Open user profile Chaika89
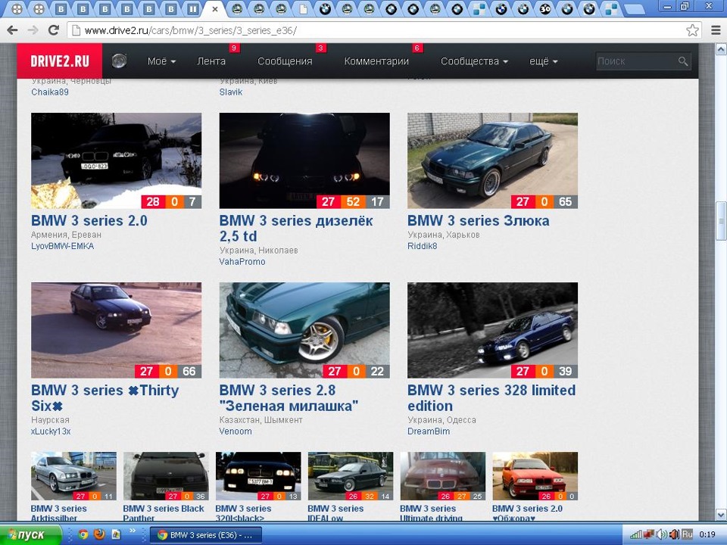 click(x=50, y=92)
